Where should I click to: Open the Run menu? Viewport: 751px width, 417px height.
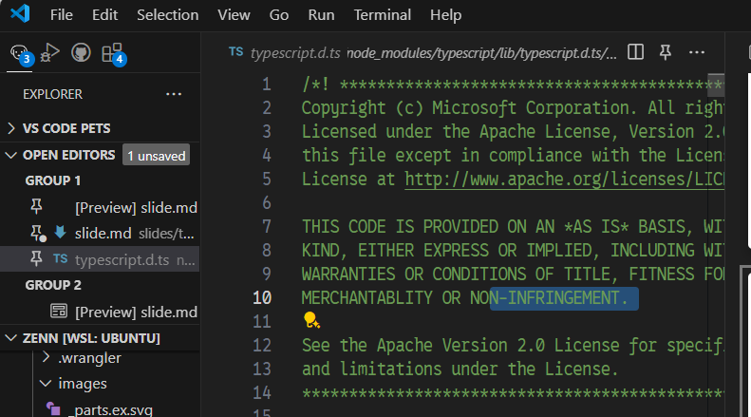click(321, 15)
